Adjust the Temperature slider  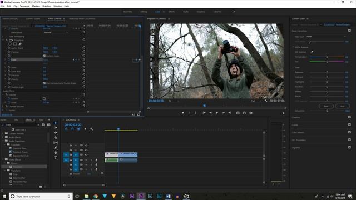coord(327,57)
